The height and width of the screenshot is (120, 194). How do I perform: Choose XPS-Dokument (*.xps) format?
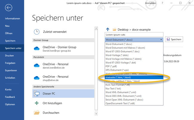click(134, 70)
